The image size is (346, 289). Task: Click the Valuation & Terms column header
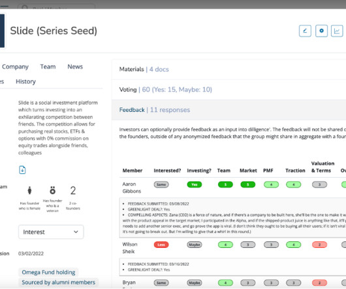click(x=322, y=167)
